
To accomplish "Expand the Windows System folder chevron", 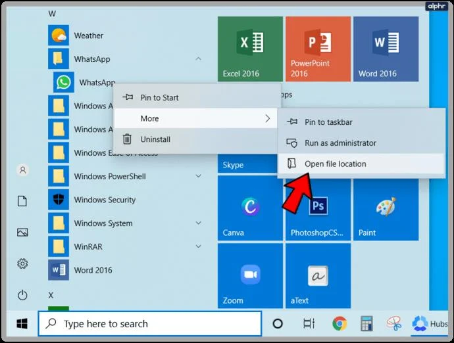I will (198, 223).
